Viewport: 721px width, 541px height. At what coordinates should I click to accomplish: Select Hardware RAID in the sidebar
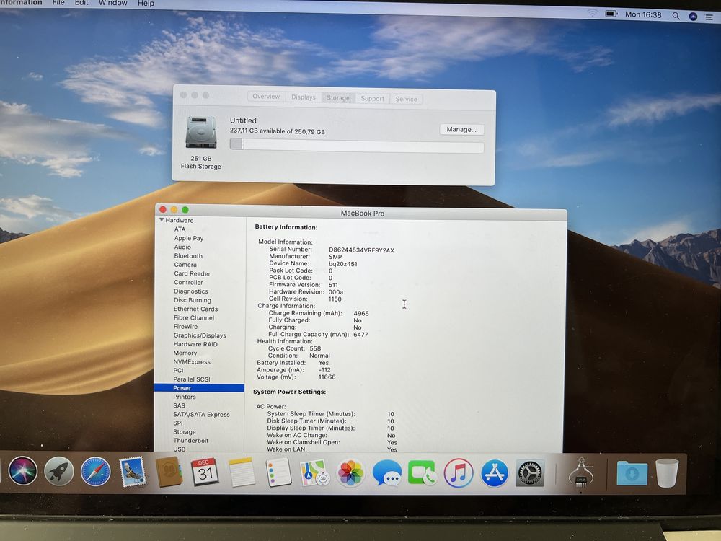click(x=195, y=344)
